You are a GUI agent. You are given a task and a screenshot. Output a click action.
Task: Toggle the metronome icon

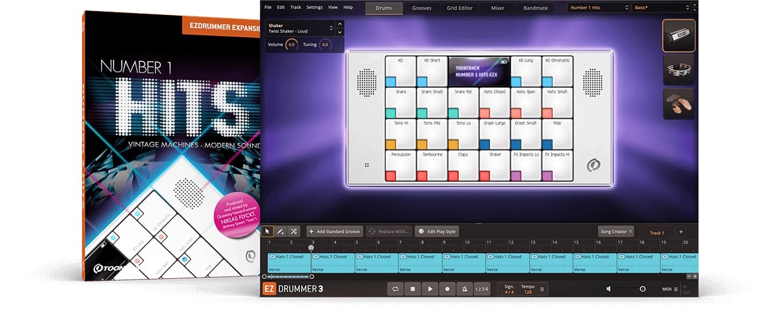tap(465, 289)
